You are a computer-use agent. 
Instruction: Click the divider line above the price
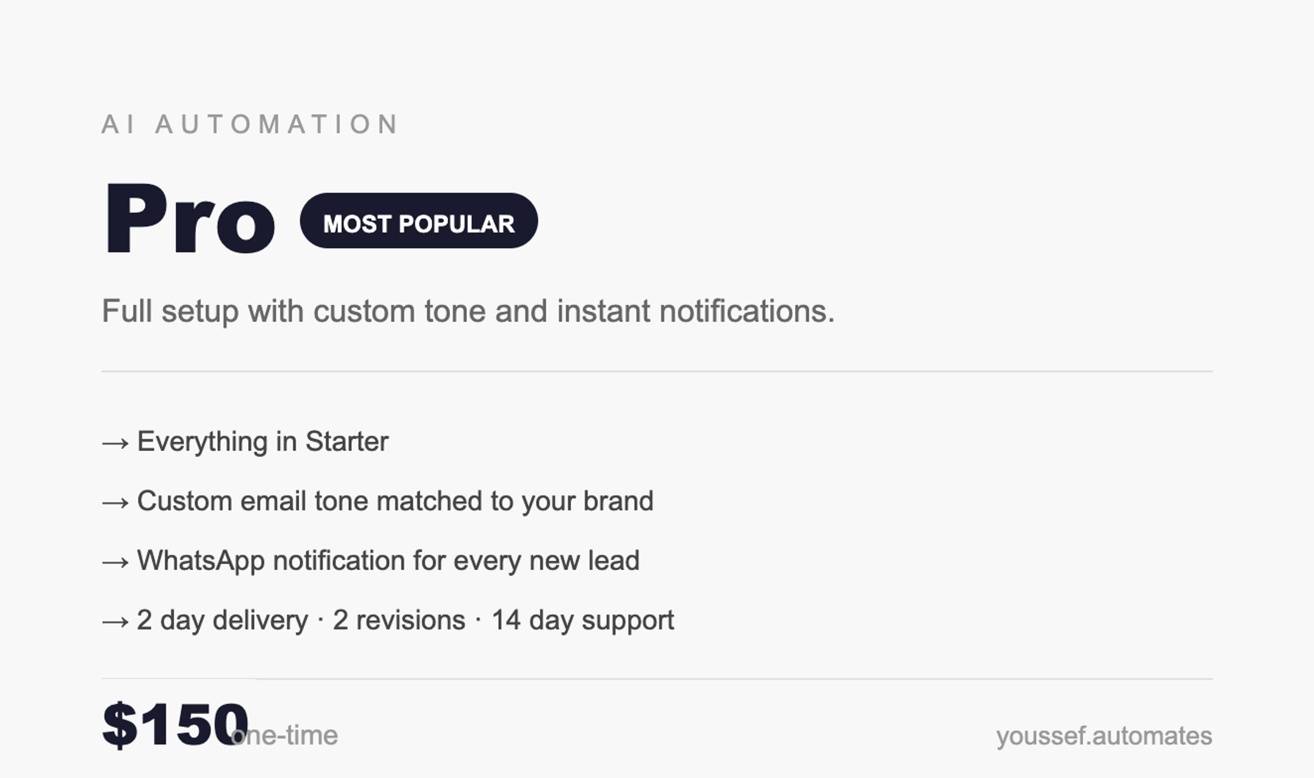(657, 679)
